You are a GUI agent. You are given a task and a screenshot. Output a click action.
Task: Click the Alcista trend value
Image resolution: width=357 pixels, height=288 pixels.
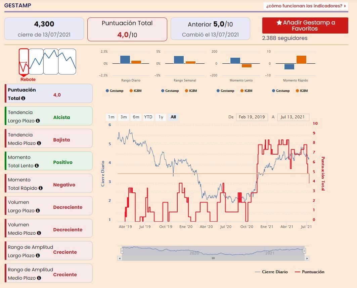point(61,118)
